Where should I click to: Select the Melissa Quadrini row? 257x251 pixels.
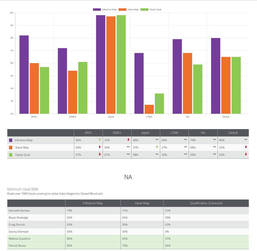128,238
